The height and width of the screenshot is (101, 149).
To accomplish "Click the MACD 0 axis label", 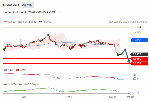I will pyautogui.click(x=133, y=90).
